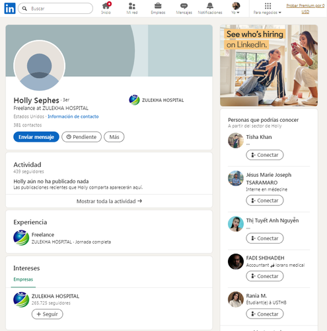This screenshot has width=327, height=331.
Task: Click the Pendiente button
Action: click(81, 137)
